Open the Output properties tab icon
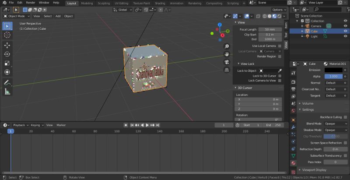Image resolution: width=350 pixels, height=180 pixels. click(x=293, y=89)
